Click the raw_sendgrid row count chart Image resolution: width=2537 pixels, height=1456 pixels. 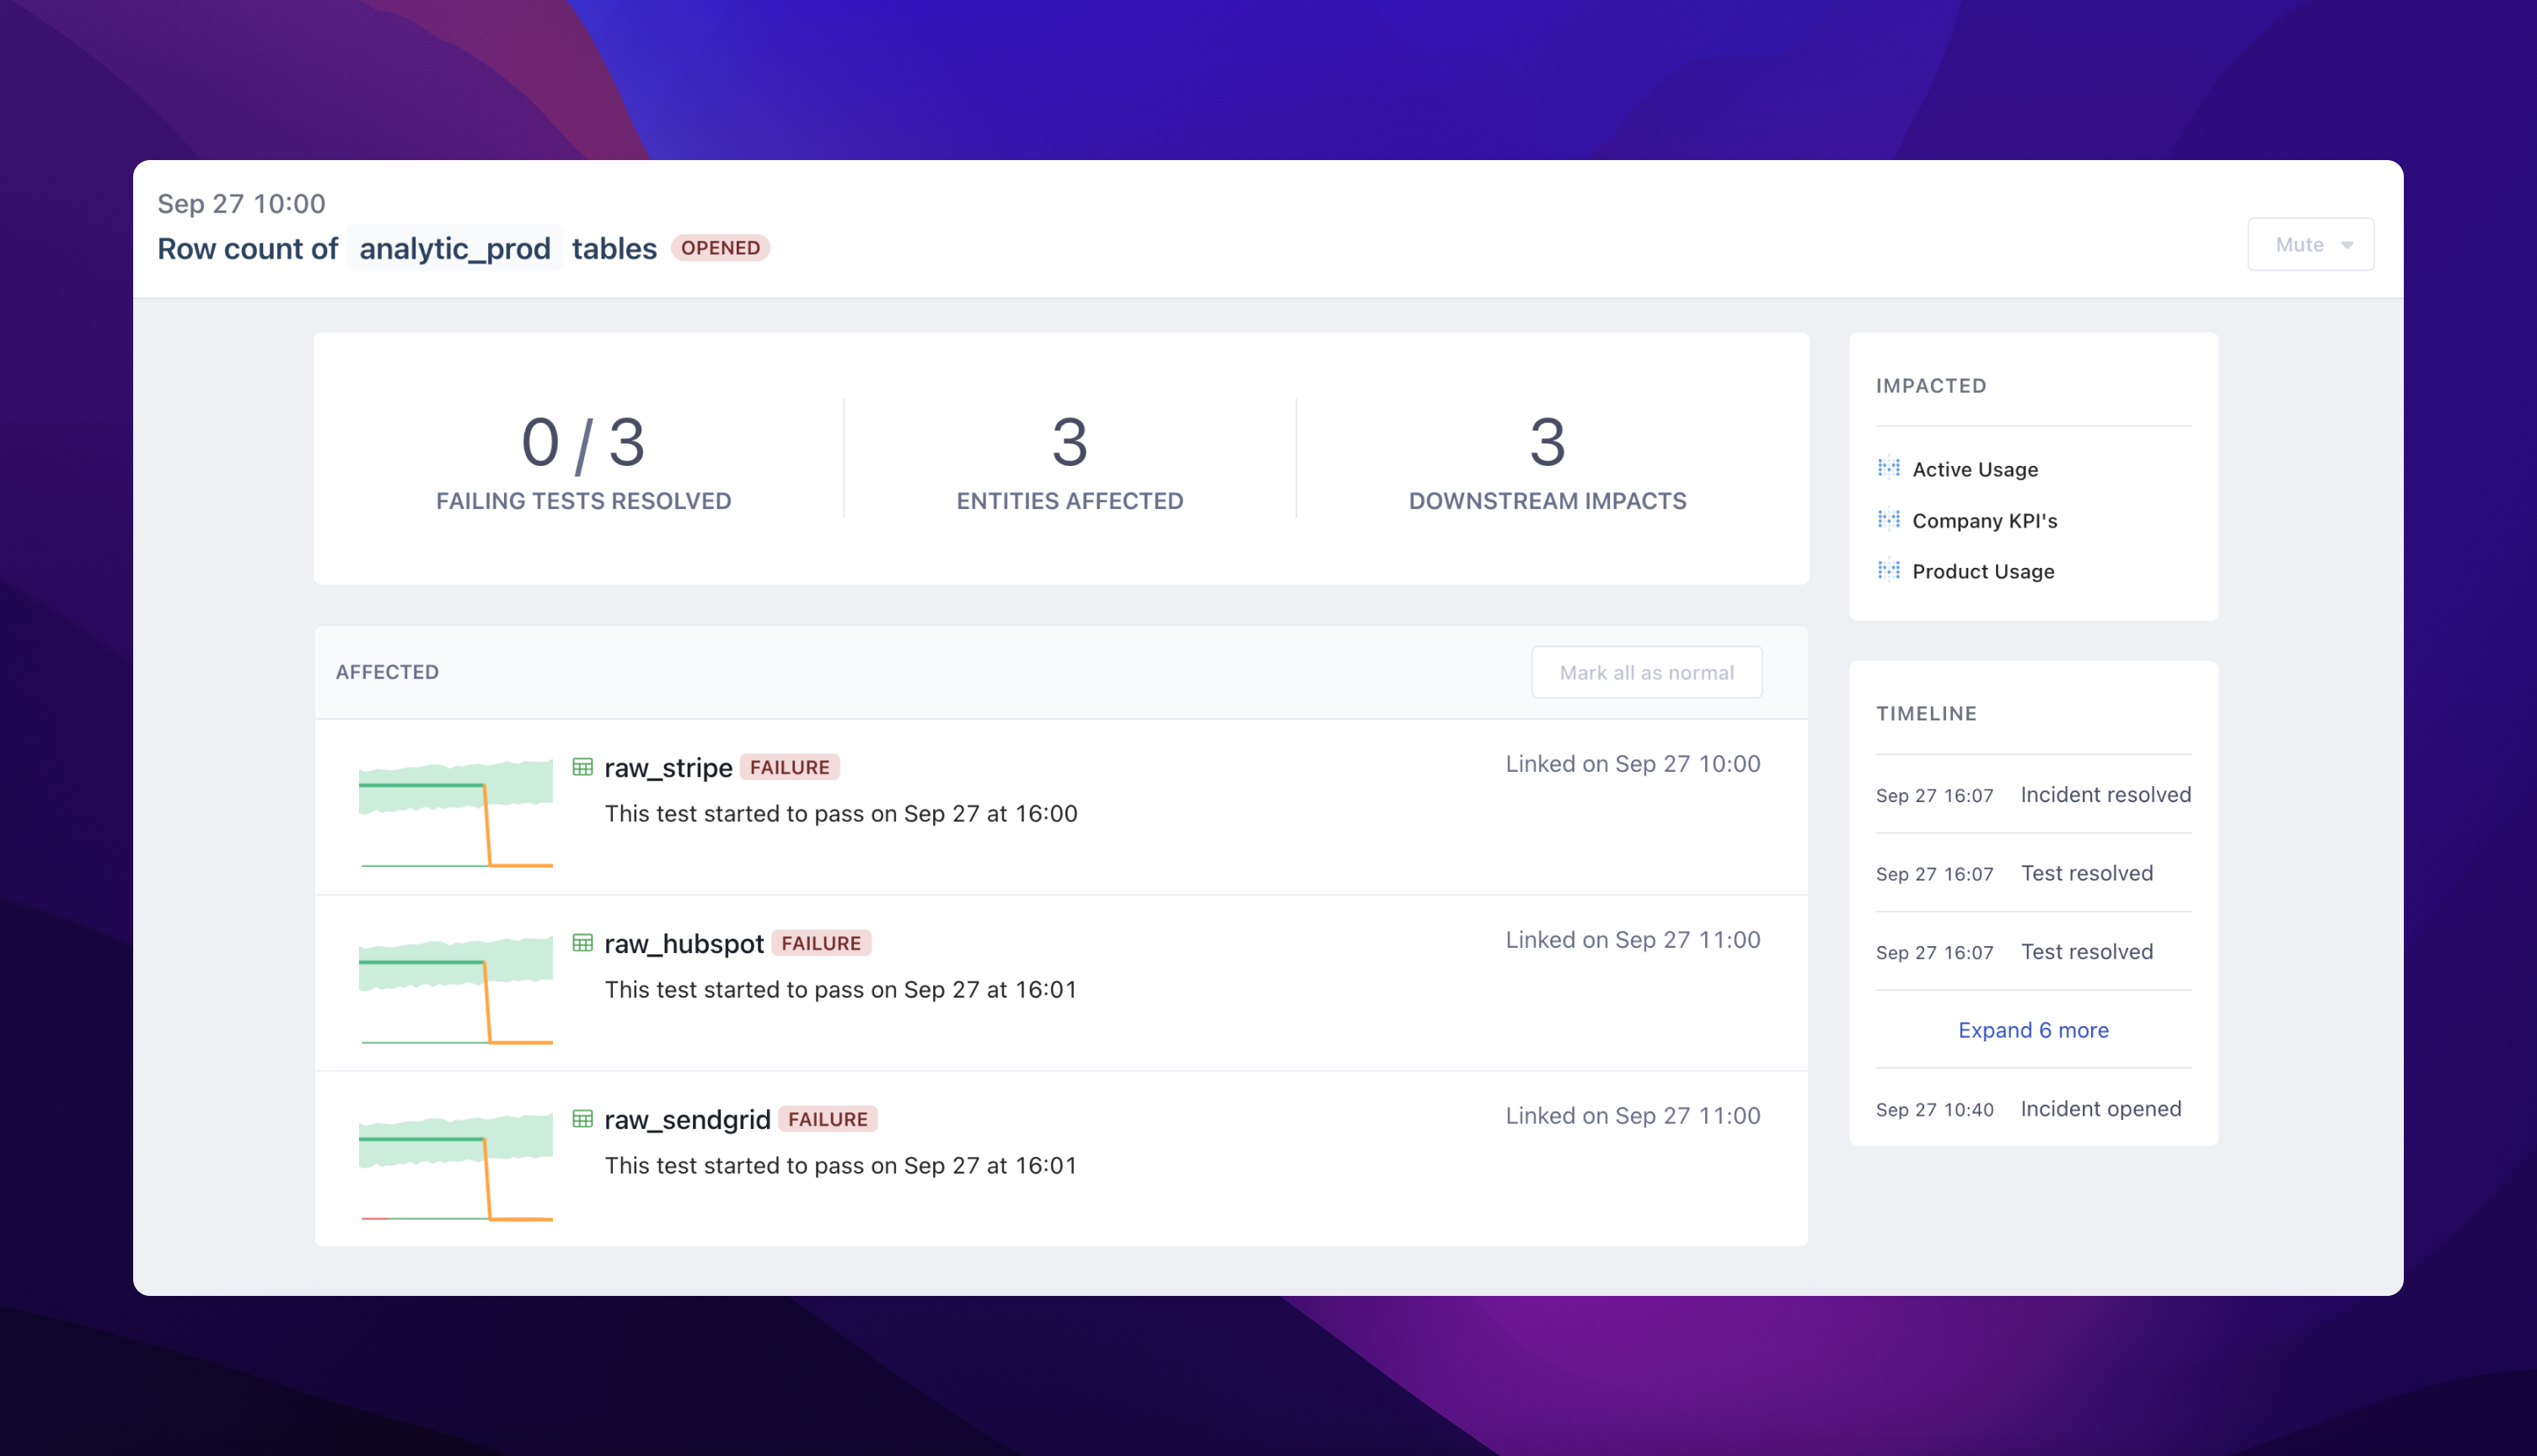point(456,1165)
